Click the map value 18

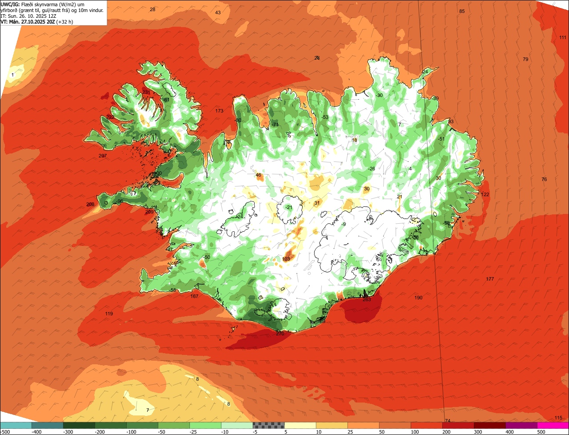pos(354,140)
